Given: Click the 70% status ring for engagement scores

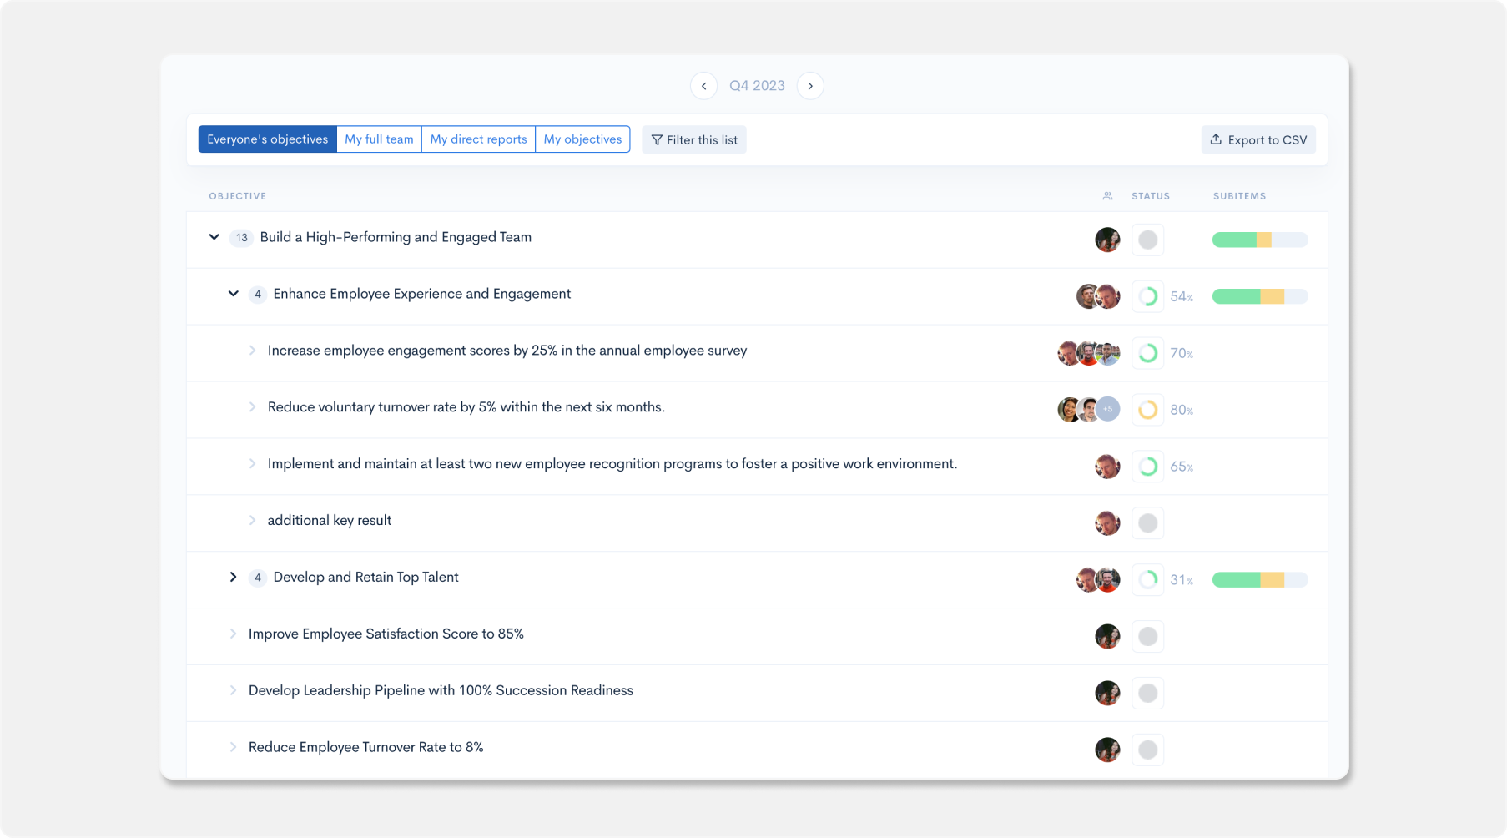Looking at the screenshot, I should tap(1147, 353).
